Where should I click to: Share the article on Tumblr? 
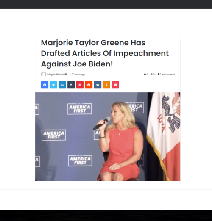pyautogui.click(x=71, y=85)
